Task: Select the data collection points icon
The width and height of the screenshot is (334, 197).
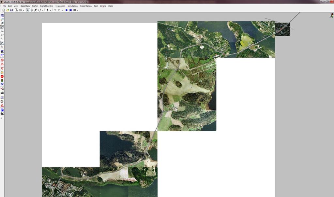Action: click(x=2, y=98)
